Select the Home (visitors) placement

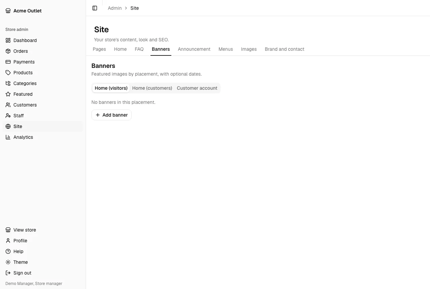coord(111,88)
